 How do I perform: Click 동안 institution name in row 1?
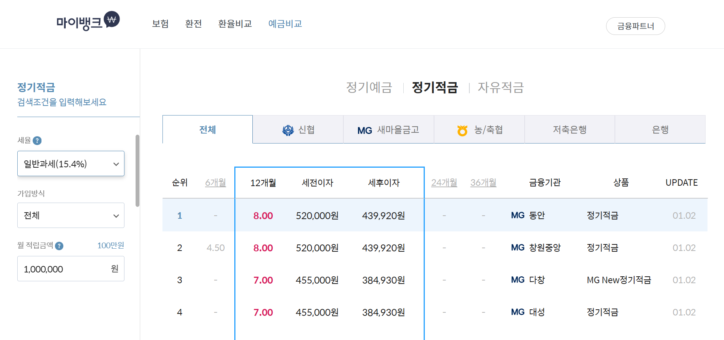(537, 215)
